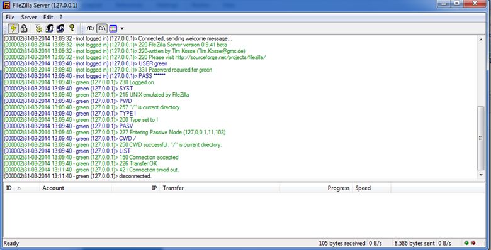This screenshot has width=491, height=250.
Task: Select the "TYPE I" command log line
Action: [70, 114]
